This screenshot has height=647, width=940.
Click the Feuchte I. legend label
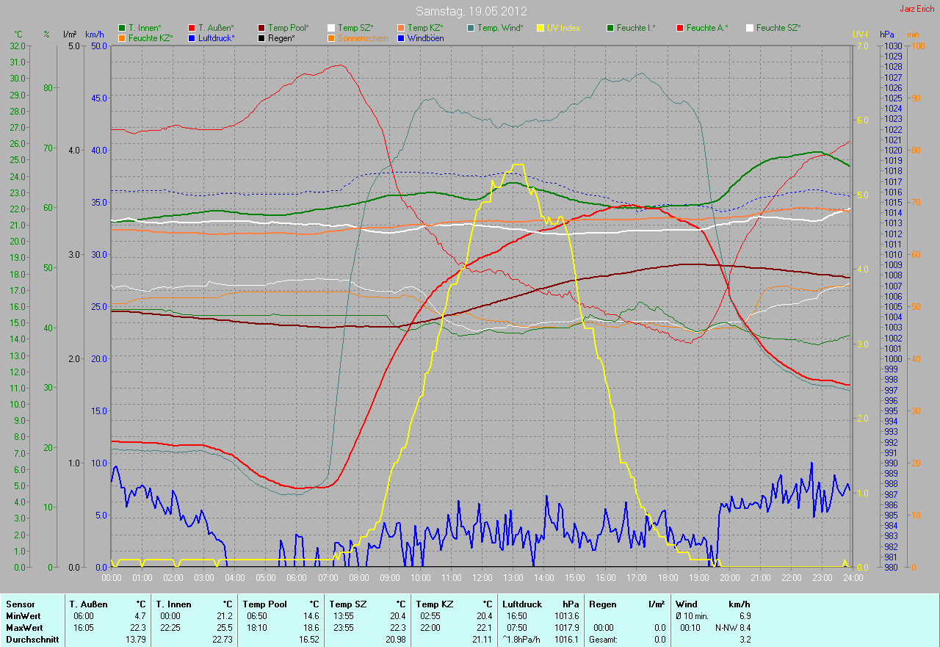[x=637, y=28]
